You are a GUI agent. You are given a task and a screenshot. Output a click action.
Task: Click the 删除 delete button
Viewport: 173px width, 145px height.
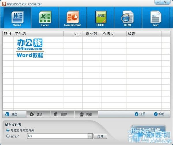[x=63, y=114]
